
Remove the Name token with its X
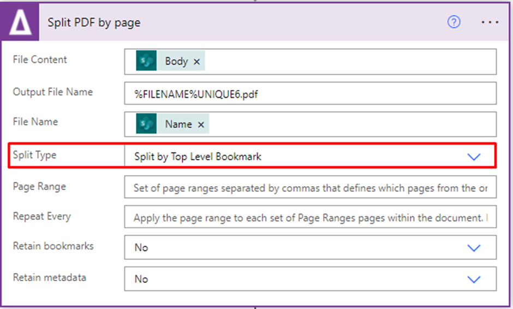(x=201, y=124)
